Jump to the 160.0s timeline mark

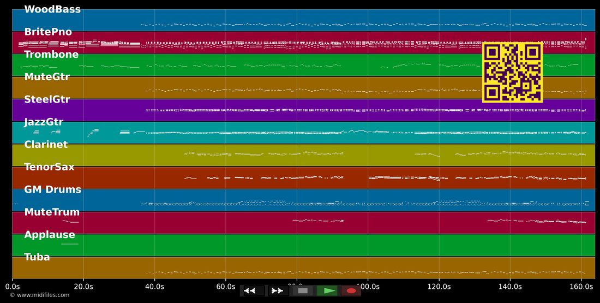(581, 287)
